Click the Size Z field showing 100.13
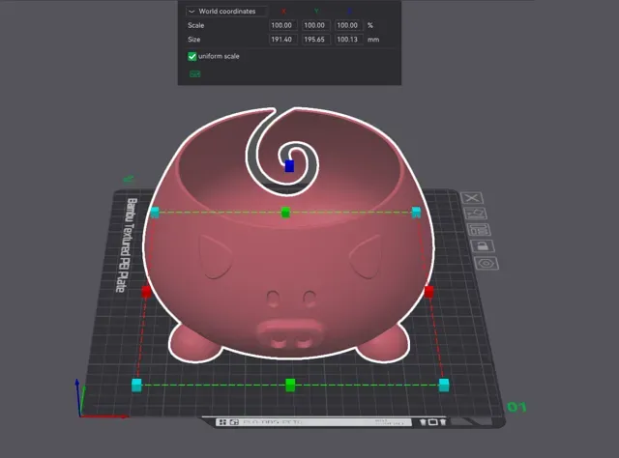The height and width of the screenshot is (458, 619). (x=348, y=40)
